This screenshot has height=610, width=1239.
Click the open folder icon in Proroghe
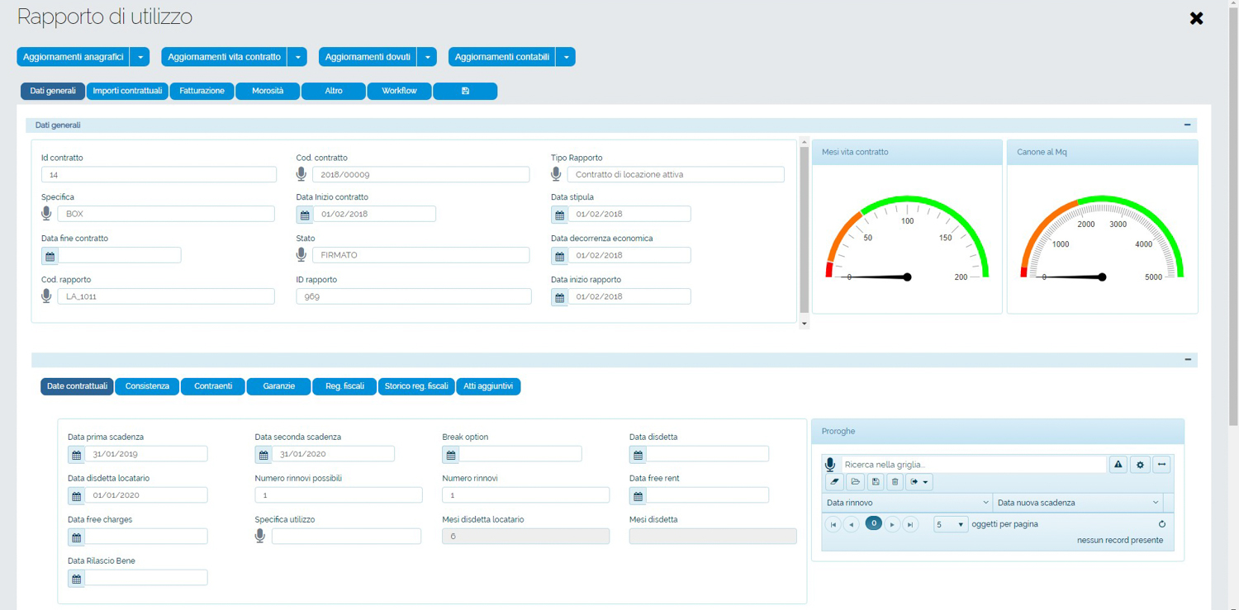(x=855, y=482)
